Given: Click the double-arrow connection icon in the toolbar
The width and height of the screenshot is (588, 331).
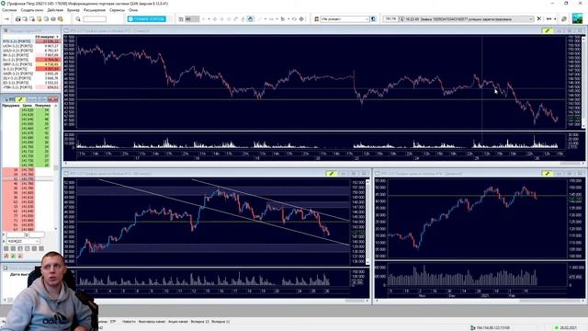Looking at the screenshot, I should (549, 18).
